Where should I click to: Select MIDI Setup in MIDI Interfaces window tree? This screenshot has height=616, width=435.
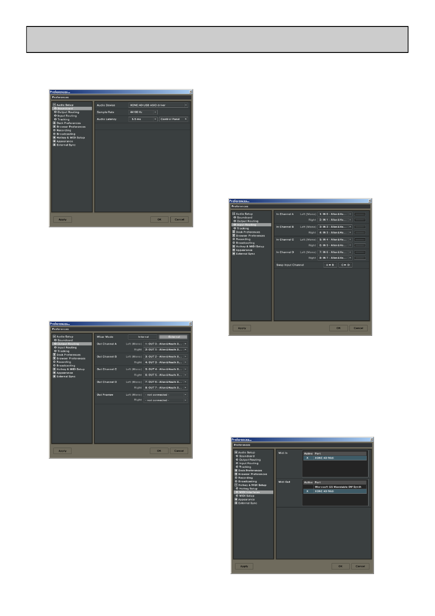[246, 496]
